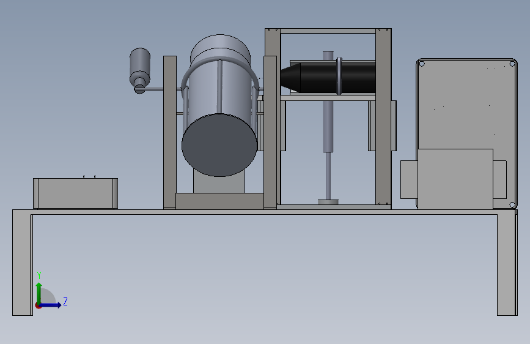The image size is (530, 344).
Task: Select the smaller front box of the right enclosure
Action: (x=455, y=179)
